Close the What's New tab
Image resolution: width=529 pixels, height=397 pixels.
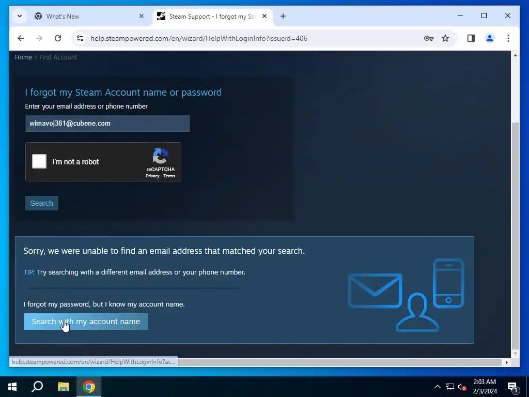tap(142, 16)
